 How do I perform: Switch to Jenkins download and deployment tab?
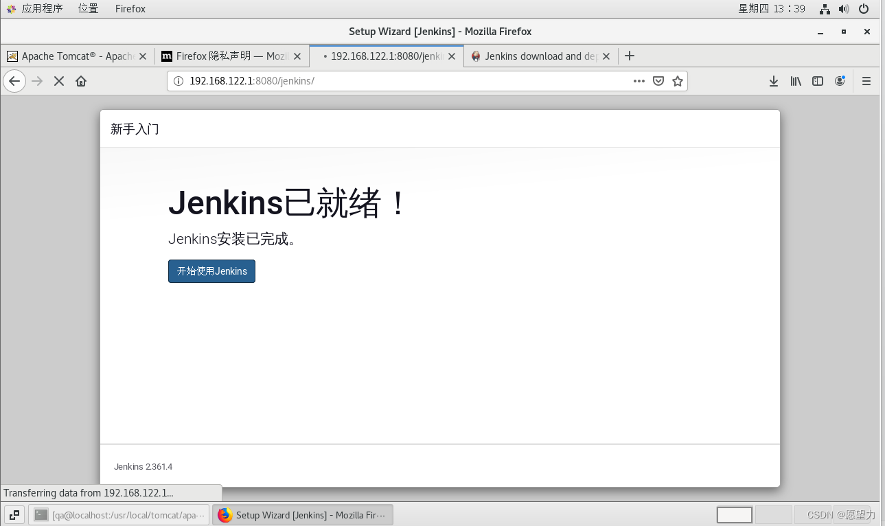[x=541, y=56]
